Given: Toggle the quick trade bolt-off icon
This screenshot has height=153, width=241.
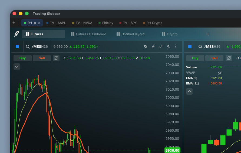Looking at the screenshot, I should tap(168, 46).
